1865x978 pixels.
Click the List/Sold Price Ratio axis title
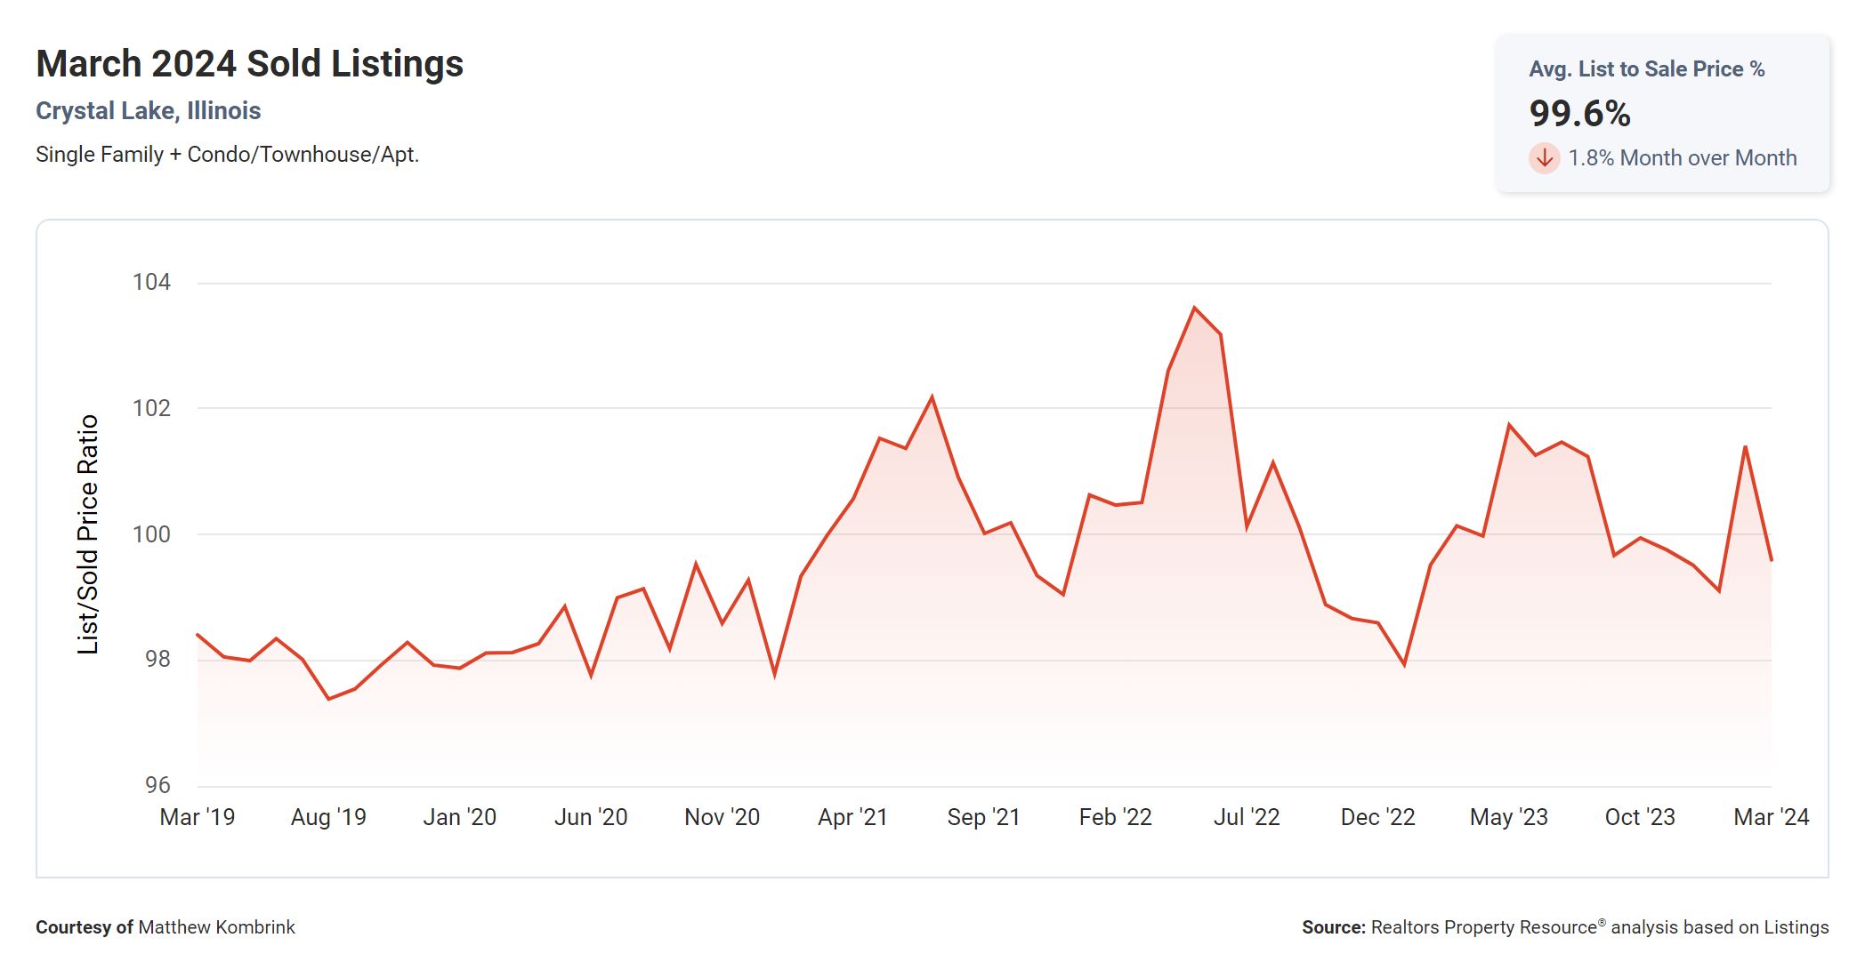coord(87,534)
